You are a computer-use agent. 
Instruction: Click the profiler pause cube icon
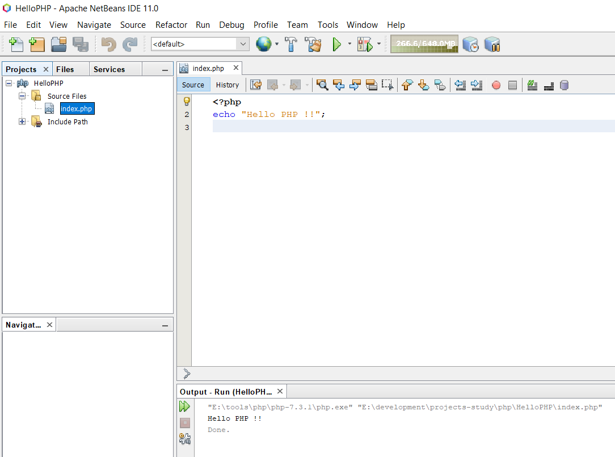[492, 44]
